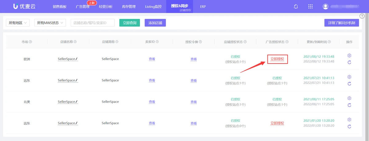369x141 pixels.
Task: Focus the 店铺名称/缩写/卖家ID search field
Action: [93, 23]
